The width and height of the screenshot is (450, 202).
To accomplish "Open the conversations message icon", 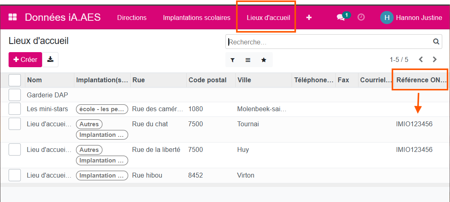I will [341, 18].
